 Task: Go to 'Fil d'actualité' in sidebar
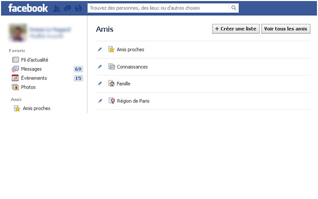[x=34, y=60]
